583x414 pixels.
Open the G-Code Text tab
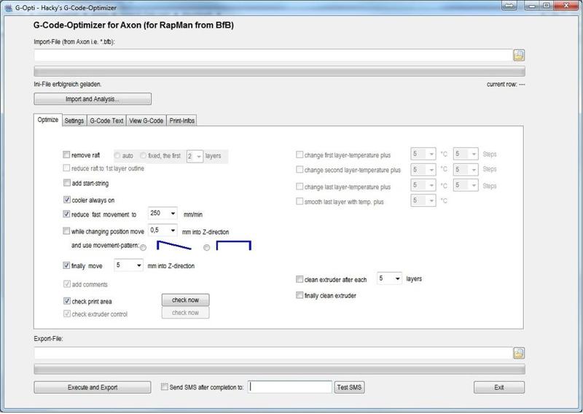(x=106, y=120)
